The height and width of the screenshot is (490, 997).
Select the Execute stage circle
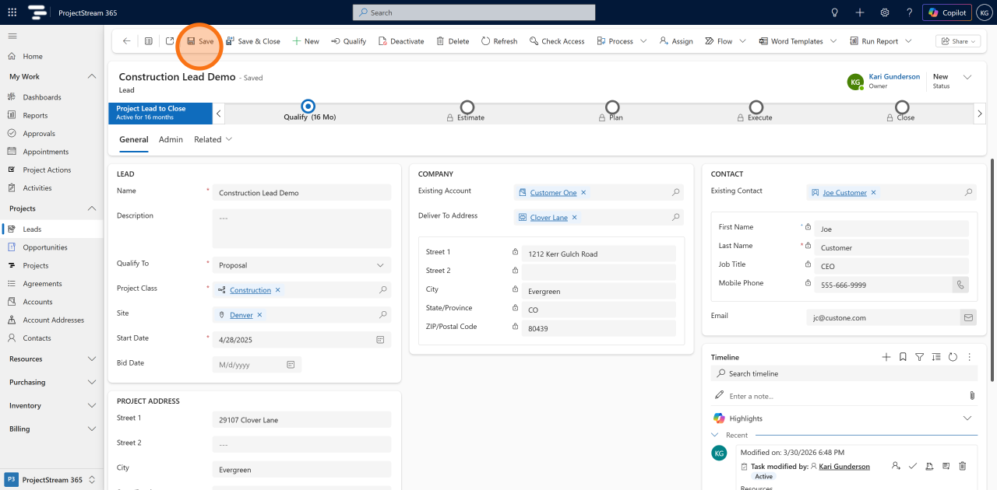[756, 107]
